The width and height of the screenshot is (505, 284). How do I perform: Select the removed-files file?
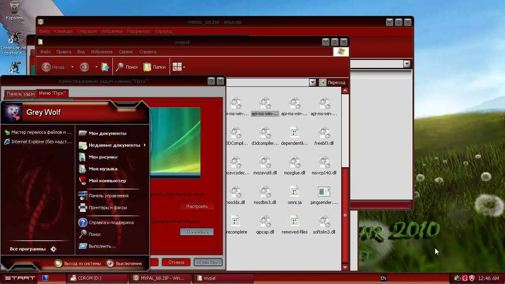click(x=294, y=225)
